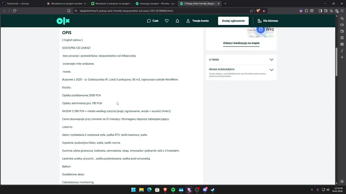Open Brave Shields lion icon
346x194 pixels.
tap(258, 11)
